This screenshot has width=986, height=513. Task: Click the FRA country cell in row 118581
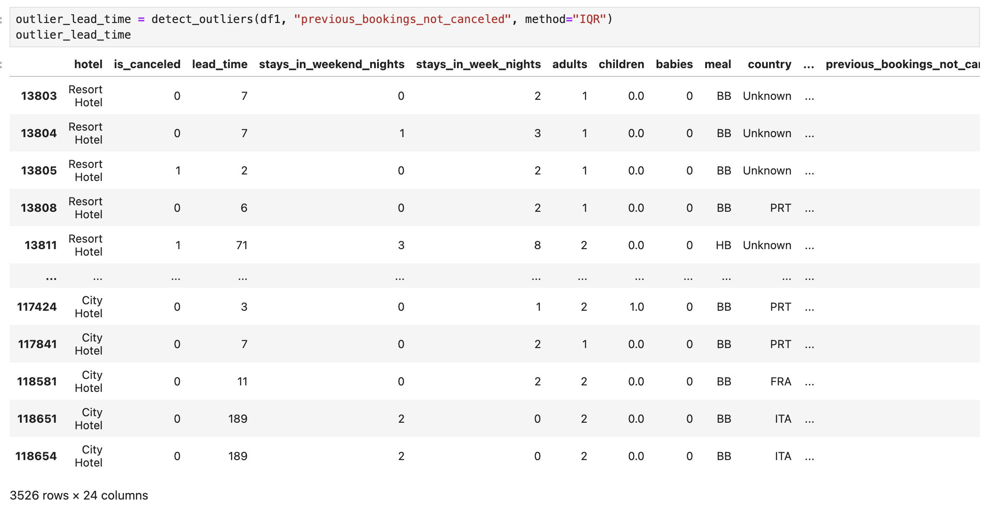tap(780, 381)
